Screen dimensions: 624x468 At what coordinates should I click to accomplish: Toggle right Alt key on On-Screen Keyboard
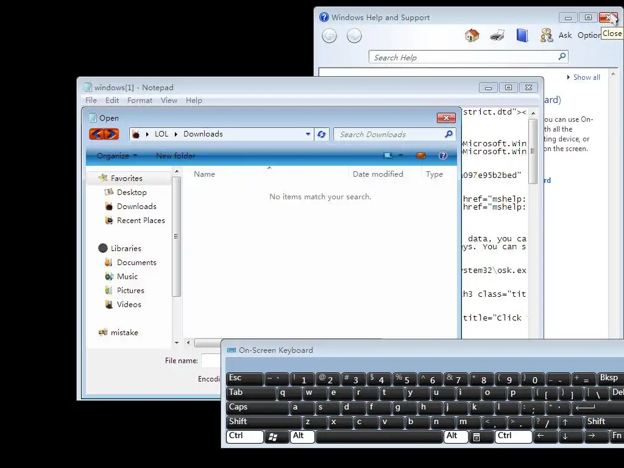456,436
